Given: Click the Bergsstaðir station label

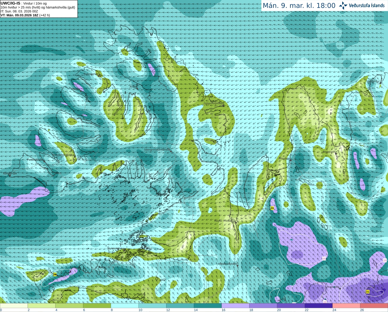Looking at the screenshot, I should point(329,152).
